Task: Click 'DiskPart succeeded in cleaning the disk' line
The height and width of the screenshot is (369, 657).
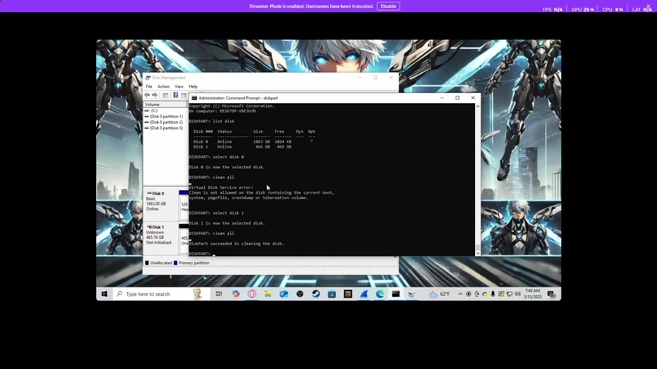Action: point(236,243)
